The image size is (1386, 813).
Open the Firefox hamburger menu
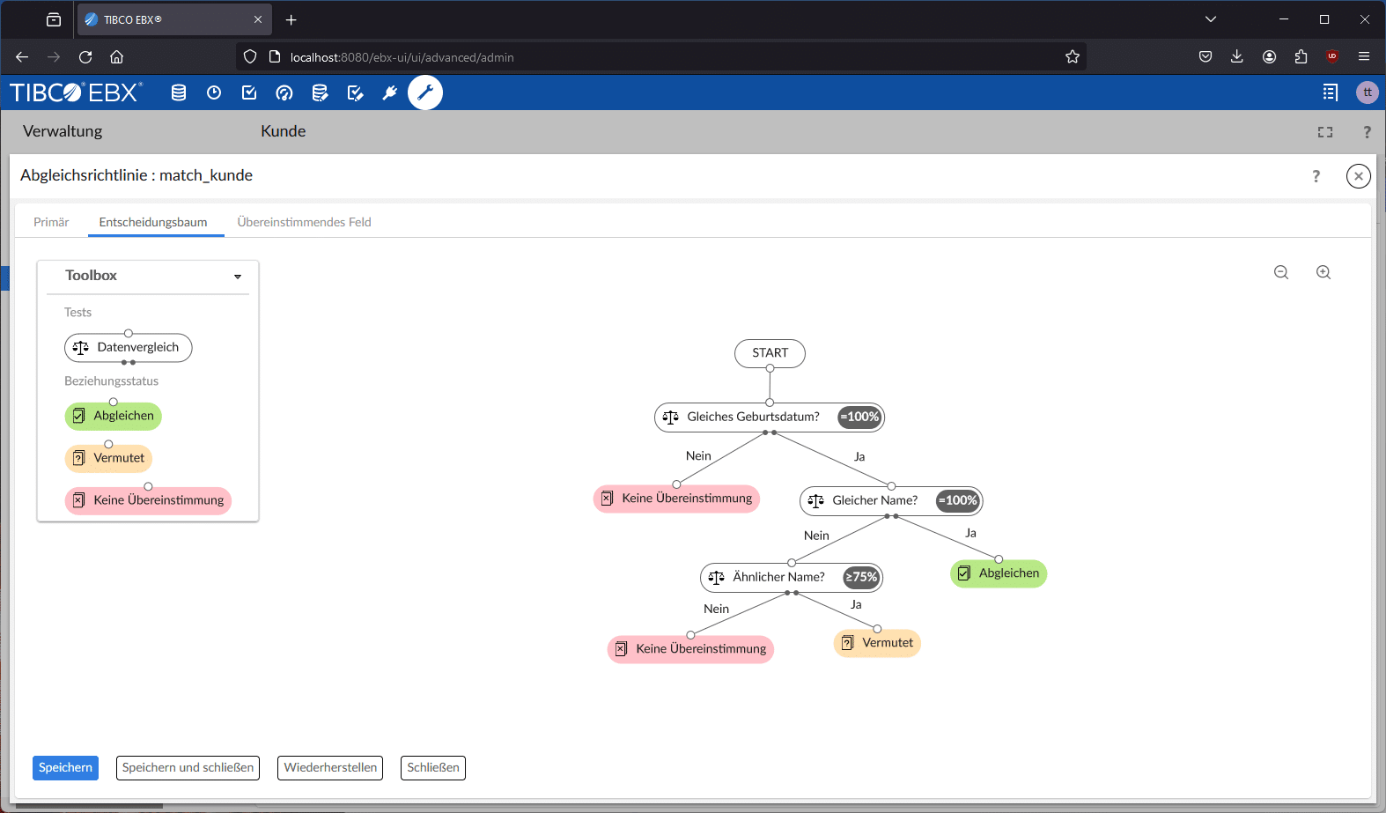[x=1364, y=56]
